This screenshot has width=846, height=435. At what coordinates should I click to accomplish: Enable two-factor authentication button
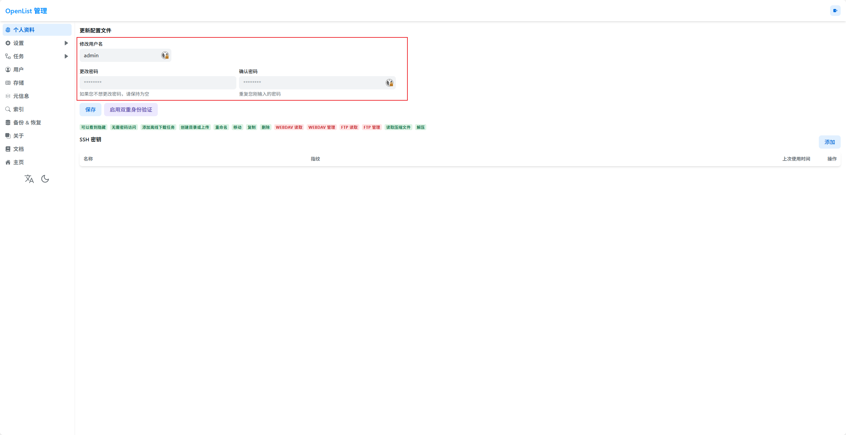click(x=131, y=110)
